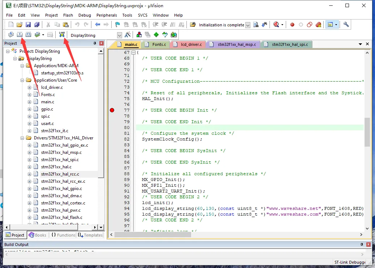Show the Functions panel tab
375x268 pixels.
63,235
